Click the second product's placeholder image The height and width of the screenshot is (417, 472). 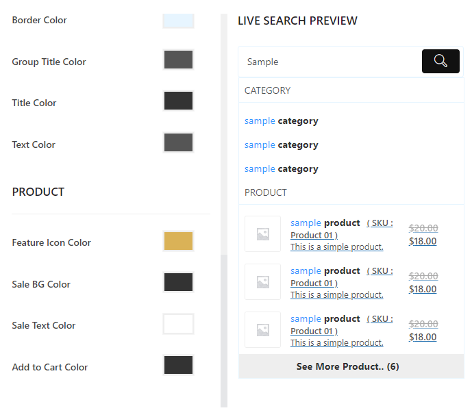262,282
